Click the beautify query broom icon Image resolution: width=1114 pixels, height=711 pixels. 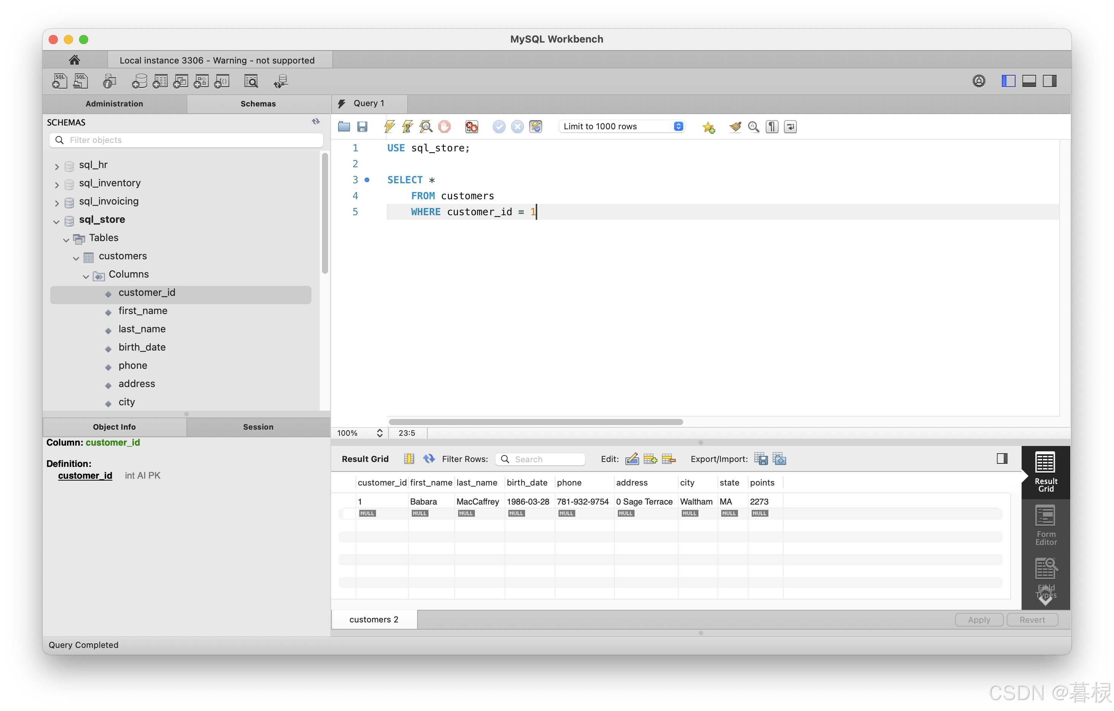click(x=735, y=126)
